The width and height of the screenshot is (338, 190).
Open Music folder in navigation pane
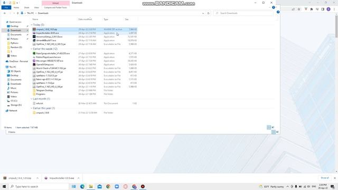tap(13, 88)
